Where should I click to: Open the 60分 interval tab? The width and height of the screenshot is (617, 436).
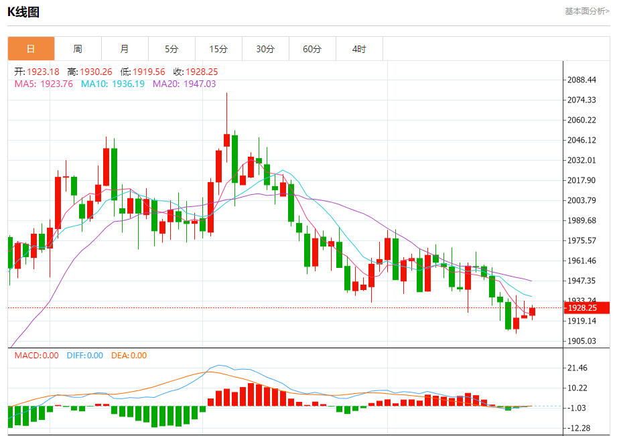[312, 49]
